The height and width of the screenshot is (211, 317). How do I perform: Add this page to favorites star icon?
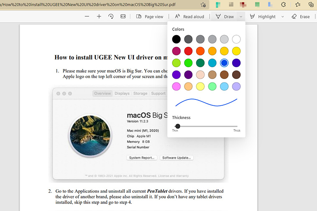203,5
